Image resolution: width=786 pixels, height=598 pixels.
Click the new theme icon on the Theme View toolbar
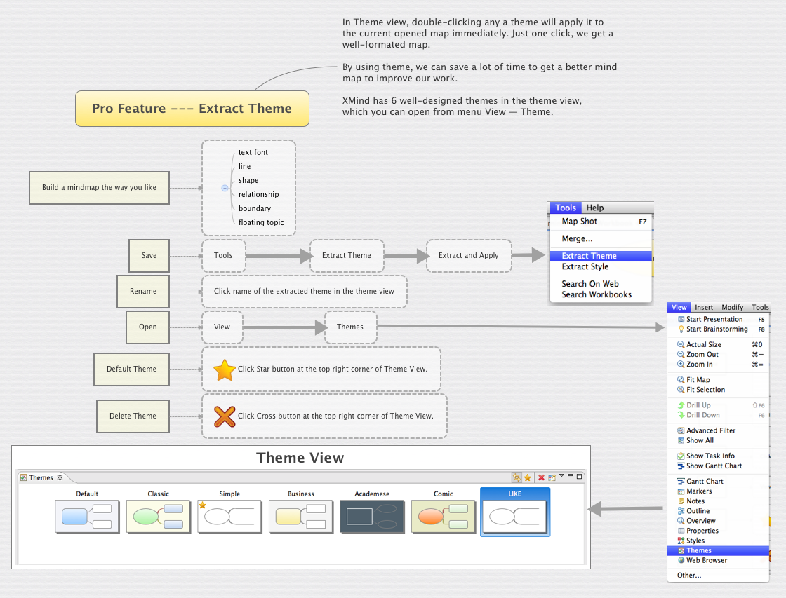552,477
